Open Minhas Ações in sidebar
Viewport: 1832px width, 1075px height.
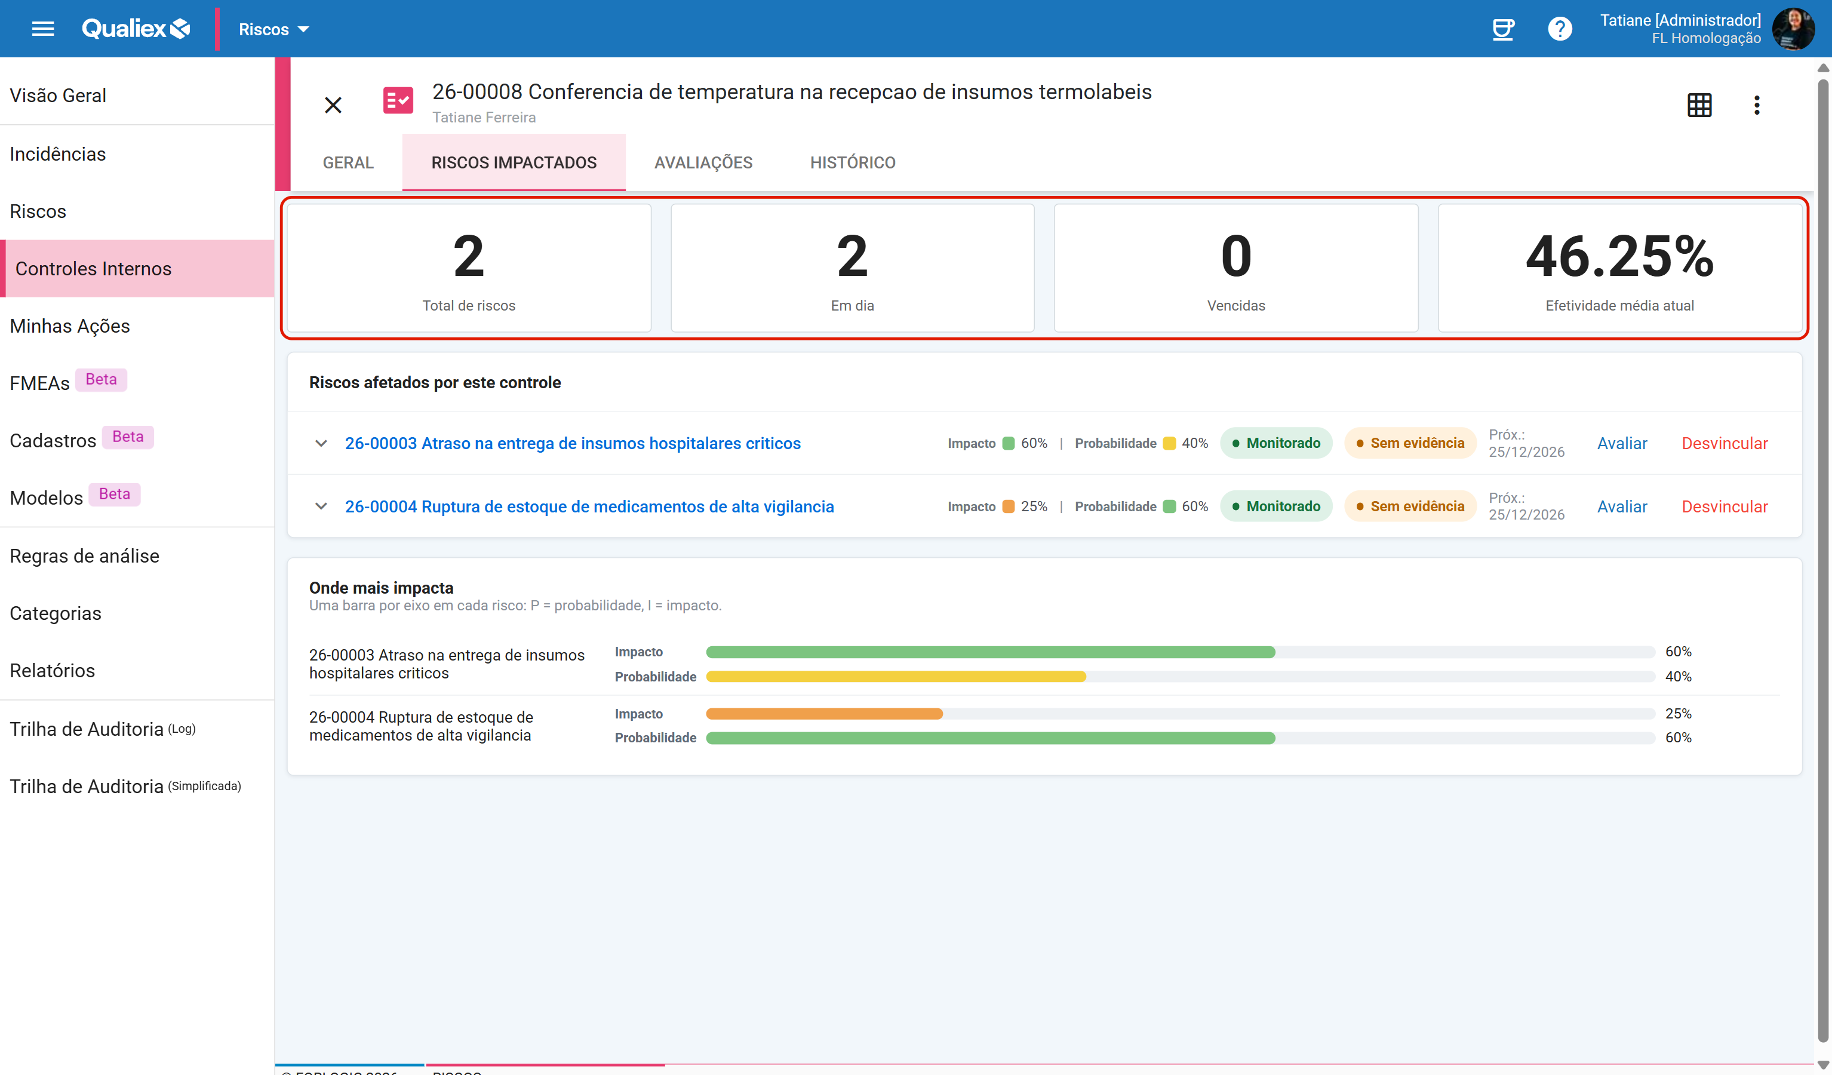pos(137,326)
